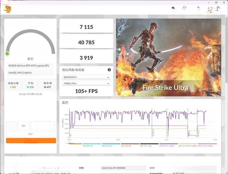Viewport: 228px width, 174px height.
Task: Open the Options gear icon
Action: pos(217,9)
